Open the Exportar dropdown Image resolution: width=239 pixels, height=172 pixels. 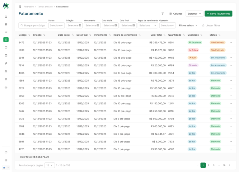click(x=194, y=14)
